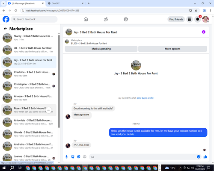Open the Facebook logo home link
Viewport: 214px width, 171px height.
(6, 19)
